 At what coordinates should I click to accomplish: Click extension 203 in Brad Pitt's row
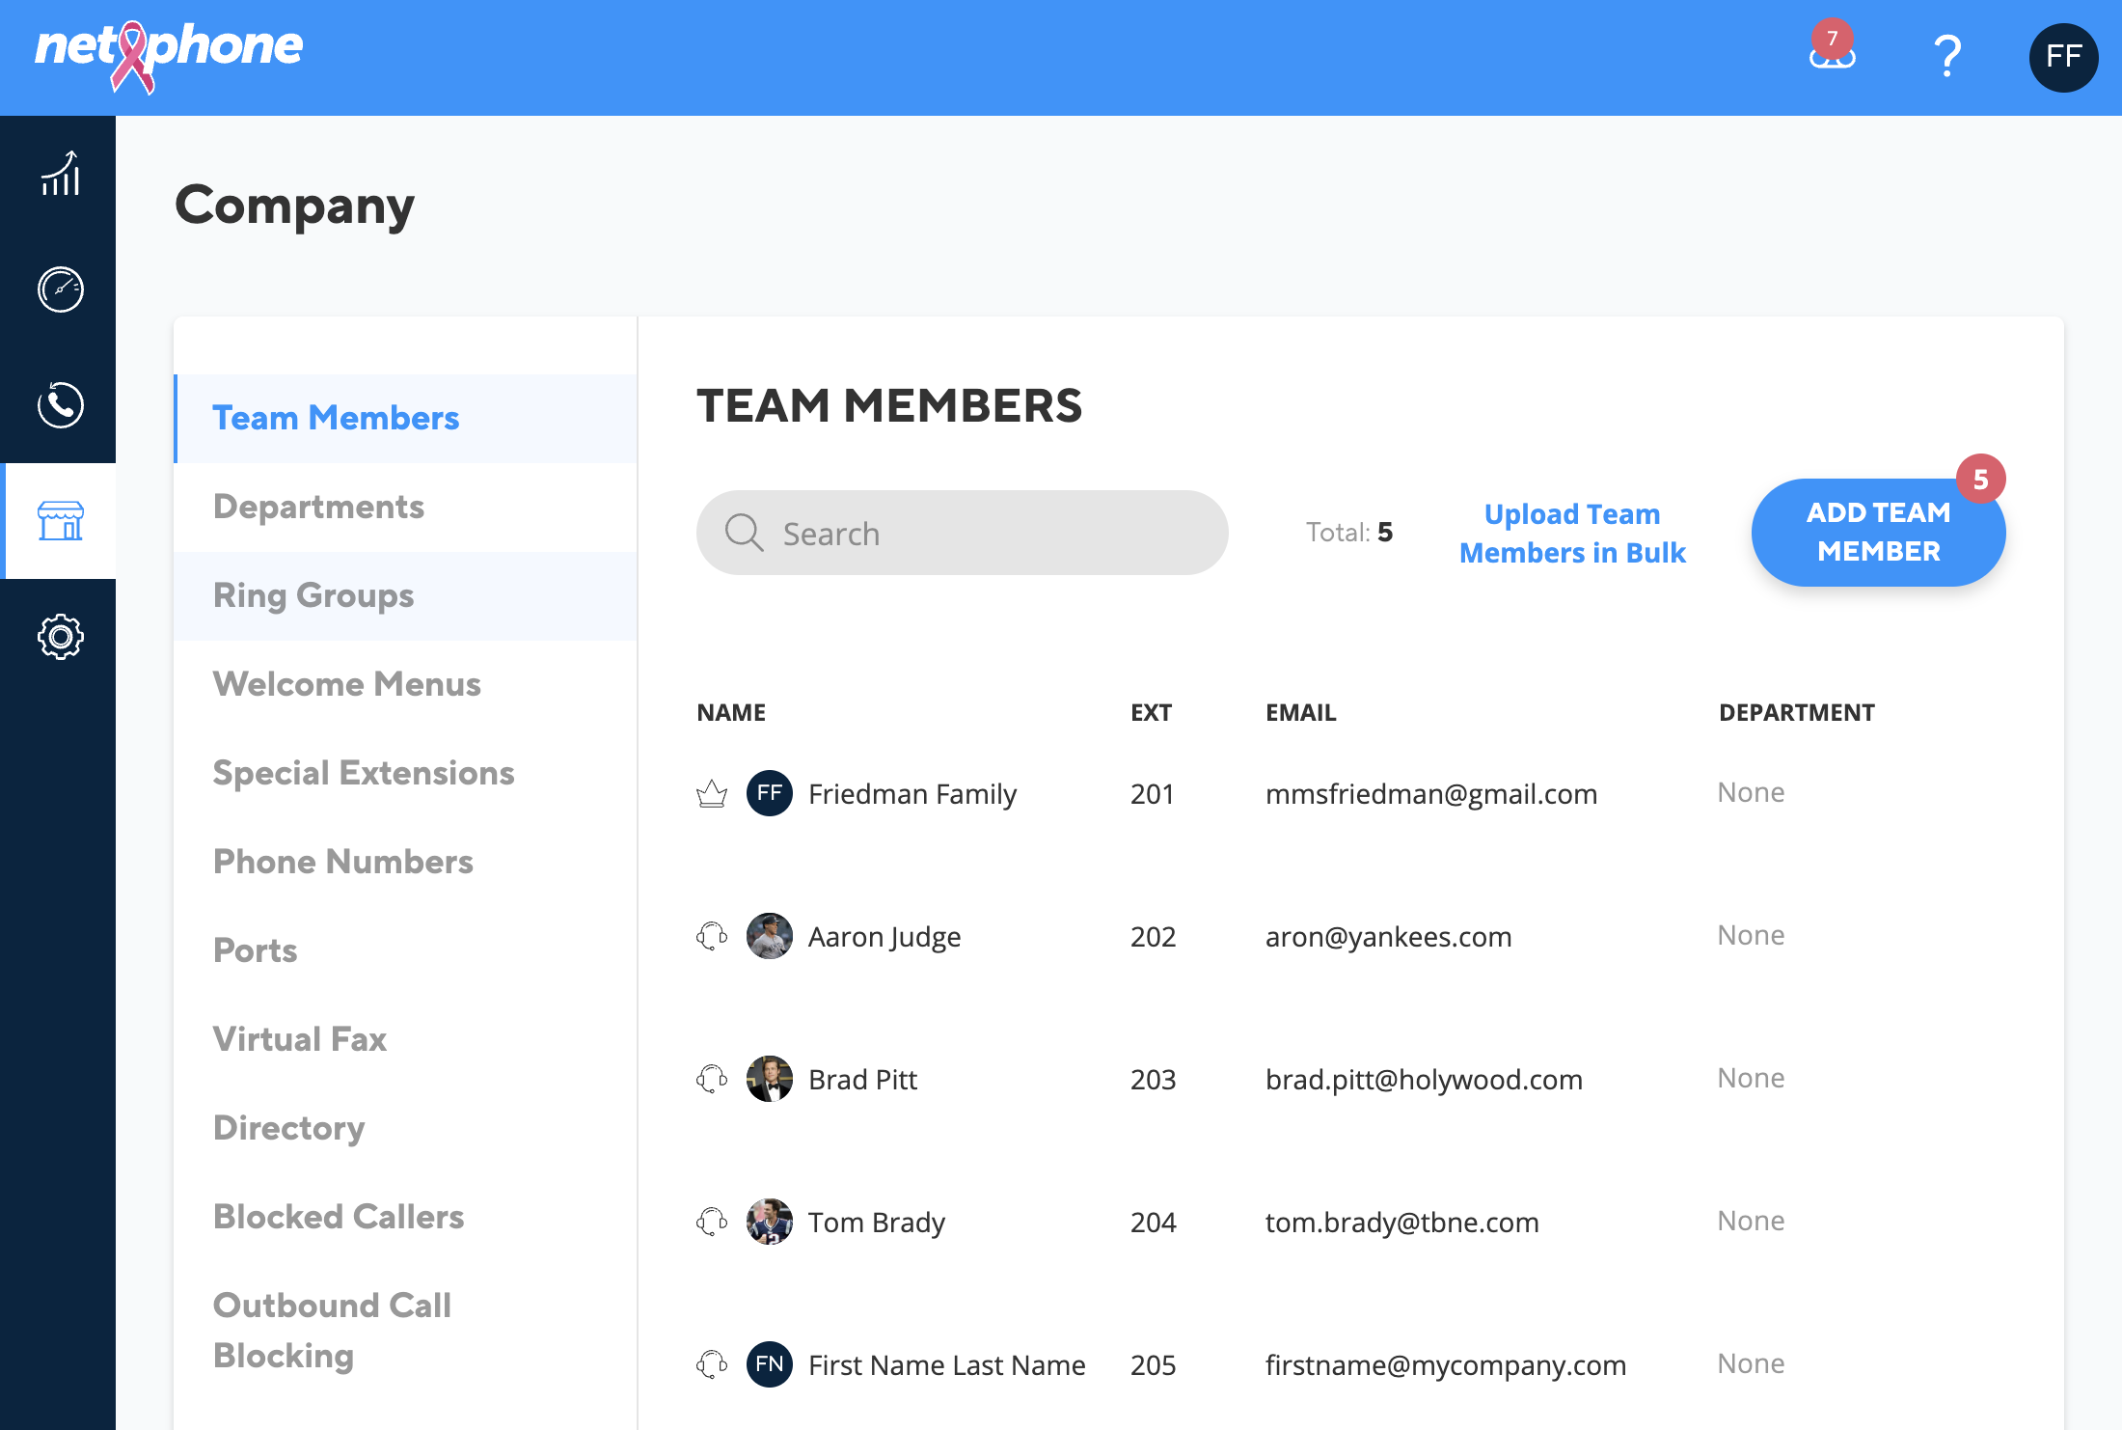(x=1153, y=1080)
